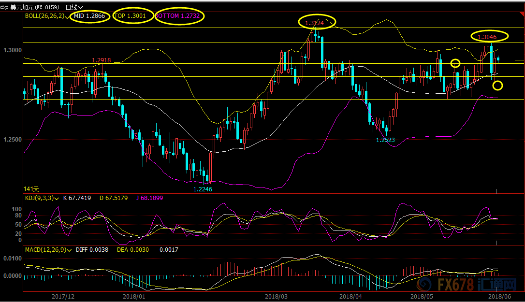Viewport: 525px width, 302px height.
Task: Select the 2018/01 date on time axis
Action: point(134,296)
